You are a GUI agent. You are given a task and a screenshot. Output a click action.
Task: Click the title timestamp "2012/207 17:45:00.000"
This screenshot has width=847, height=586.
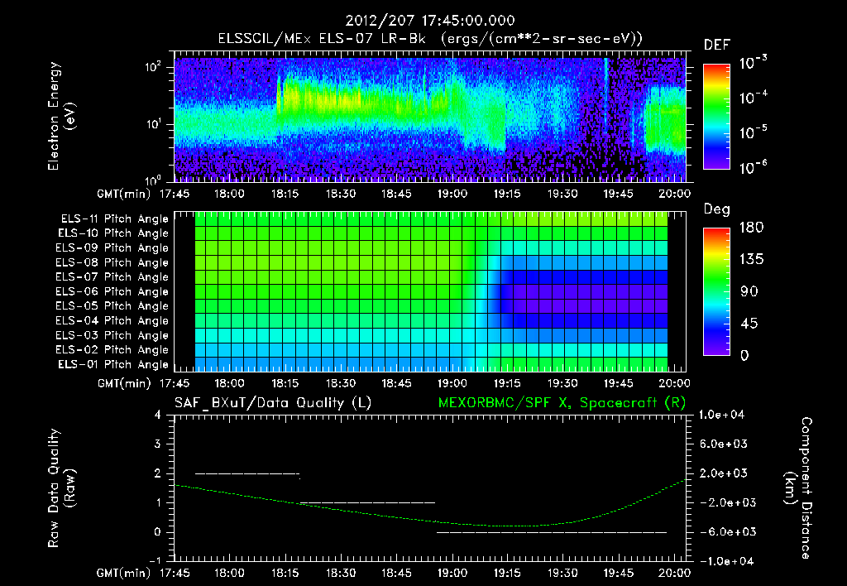(430, 21)
